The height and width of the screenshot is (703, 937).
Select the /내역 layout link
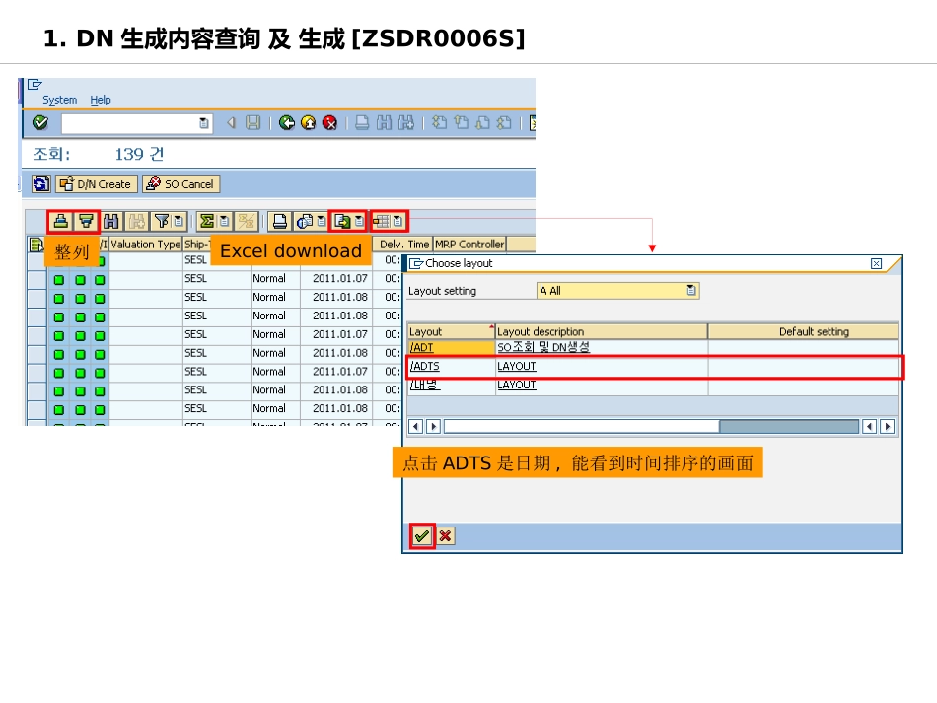pyautogui.click(x=425, y=385)
